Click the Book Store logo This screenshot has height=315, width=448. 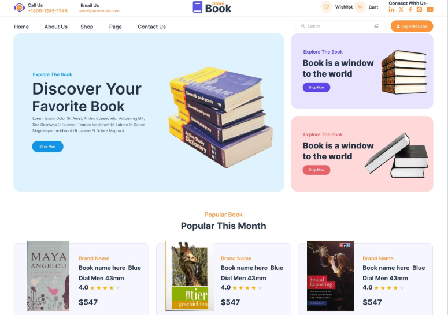point(212,7)
